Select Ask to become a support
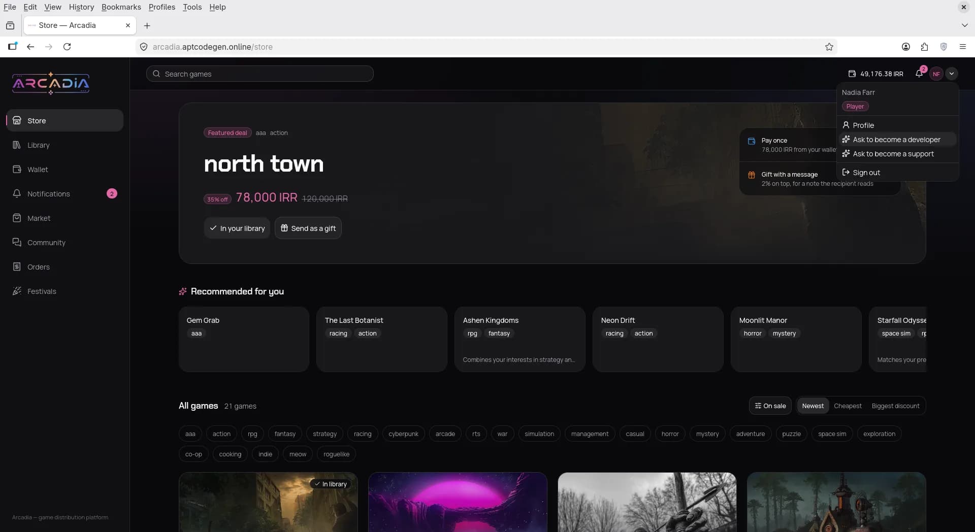The image size is (975, 532). coord(897,154)
